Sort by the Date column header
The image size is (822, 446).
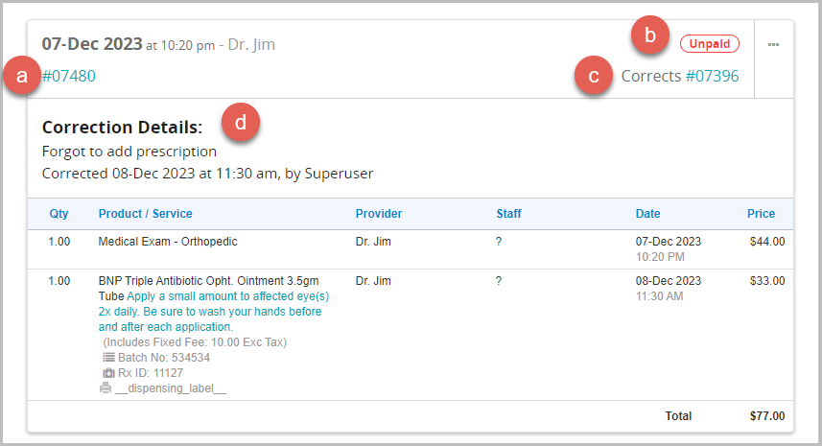point(647,214)
